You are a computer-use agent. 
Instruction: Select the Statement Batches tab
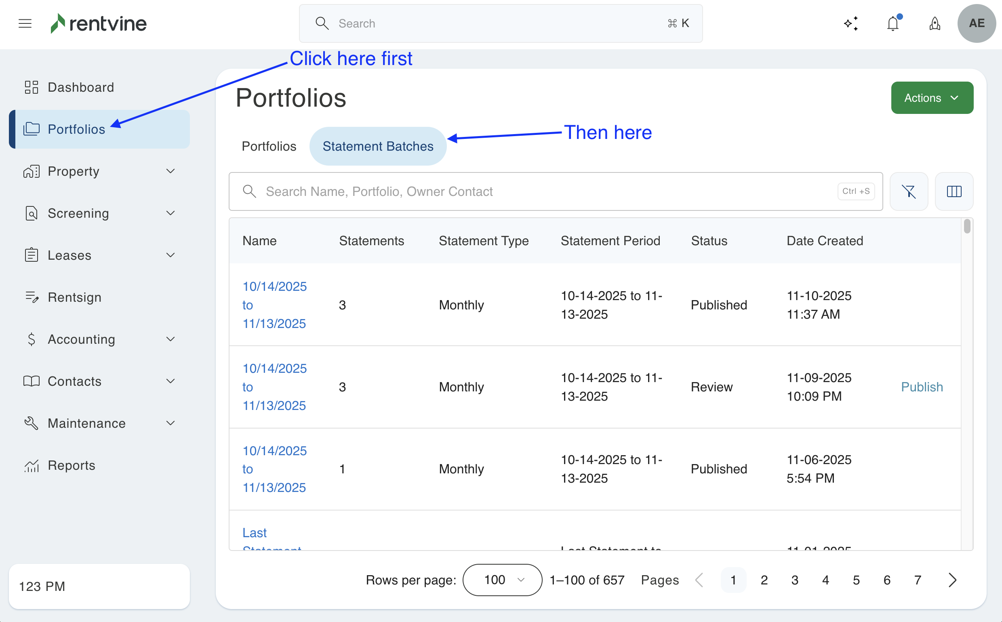tap(378, 147)
